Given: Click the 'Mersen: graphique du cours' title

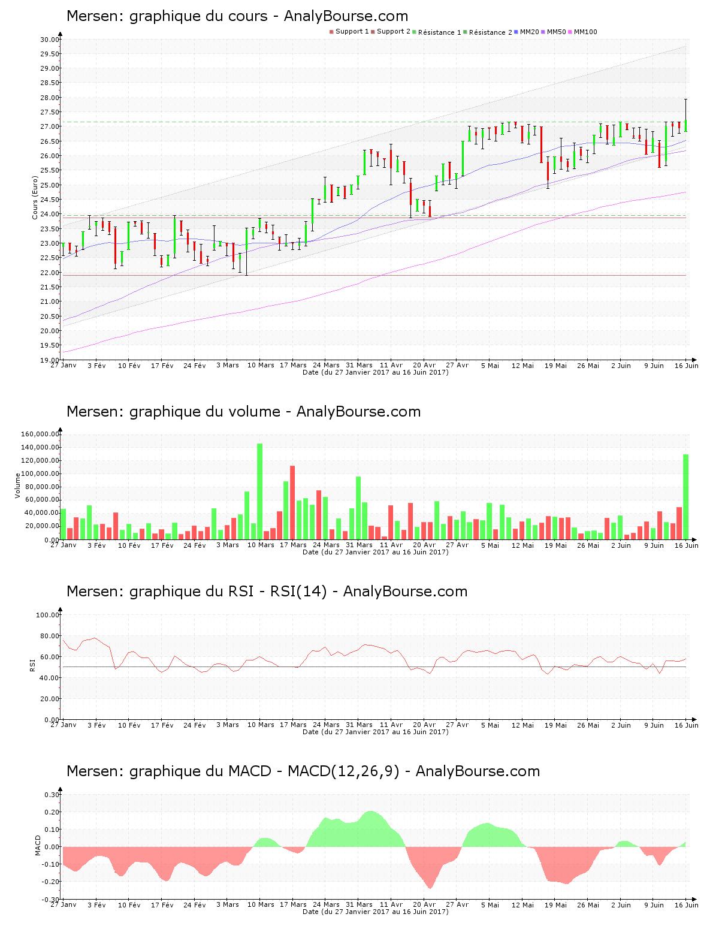Looking at the screenshot, I should coord(167,16).
